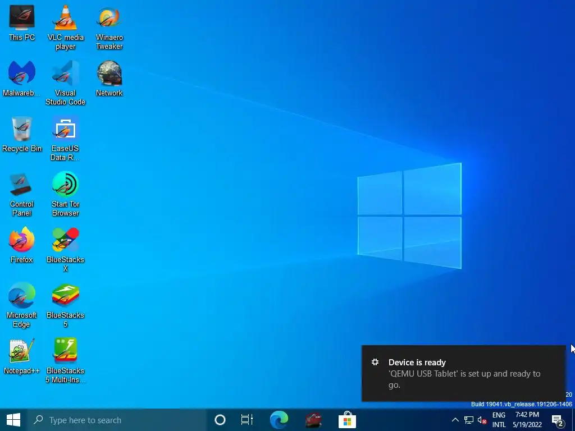Click the Show desktop sliver on the taskbar

[573, 420]
